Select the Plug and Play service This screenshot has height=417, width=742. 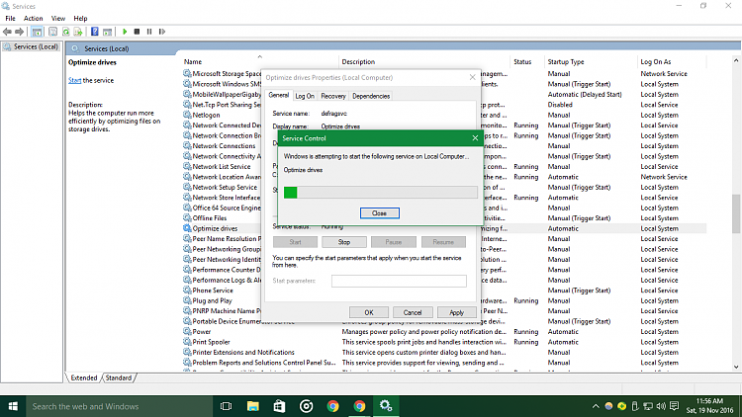click(212, 300)
